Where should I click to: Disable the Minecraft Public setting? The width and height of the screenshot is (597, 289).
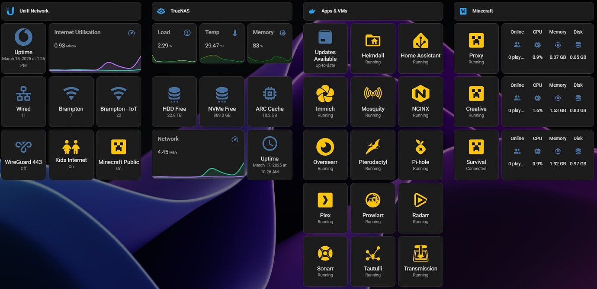click(x=118, y=154)
